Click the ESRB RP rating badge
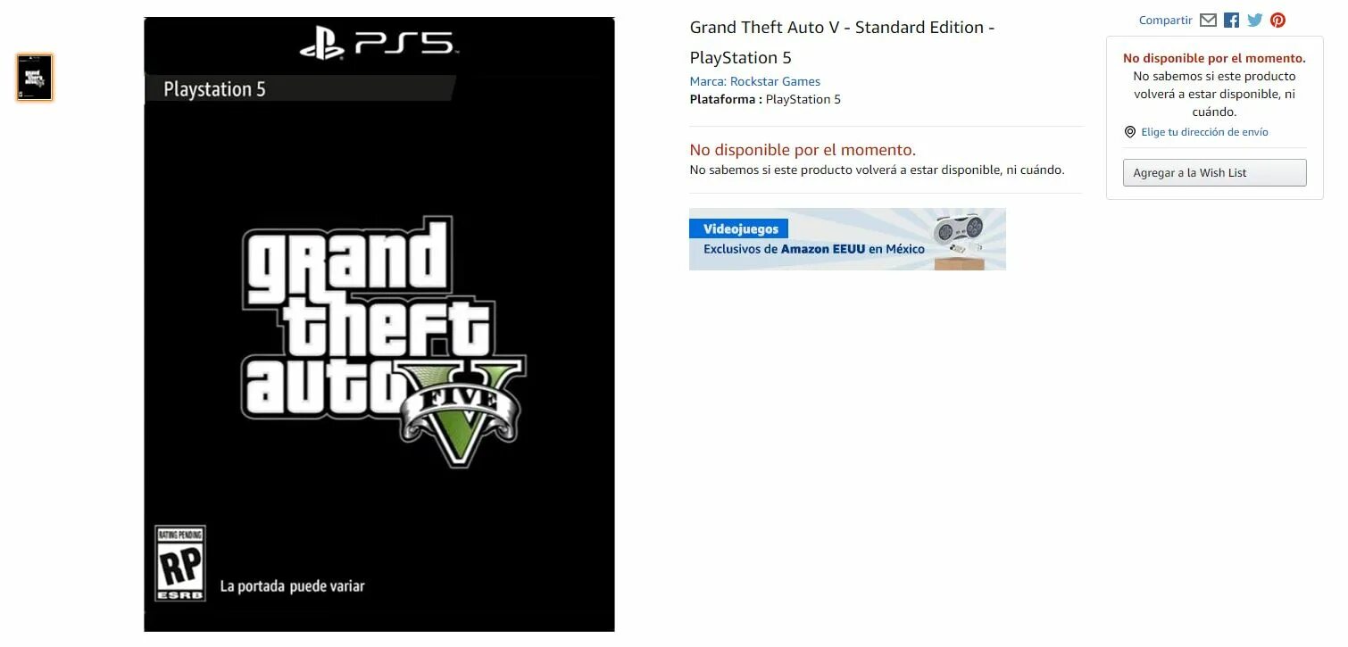The height and width of the screenshot is (647, 1348). click(x=180, y=562)
